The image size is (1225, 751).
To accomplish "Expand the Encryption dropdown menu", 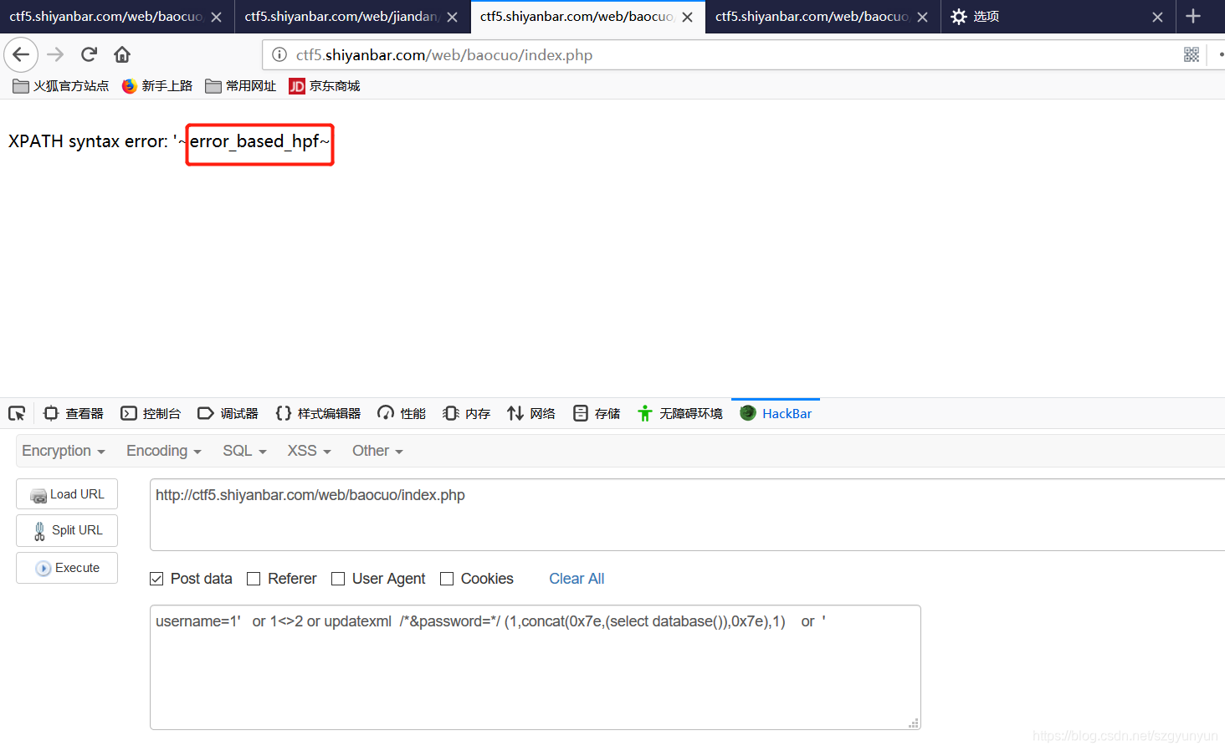I will click(64, 451).
